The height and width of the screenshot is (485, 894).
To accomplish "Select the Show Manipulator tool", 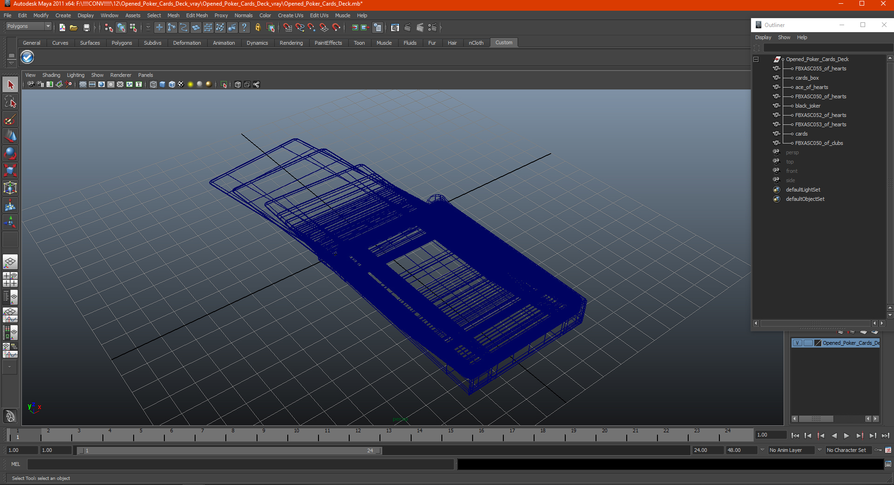I will pyautogui.click(x=10, y=222).
